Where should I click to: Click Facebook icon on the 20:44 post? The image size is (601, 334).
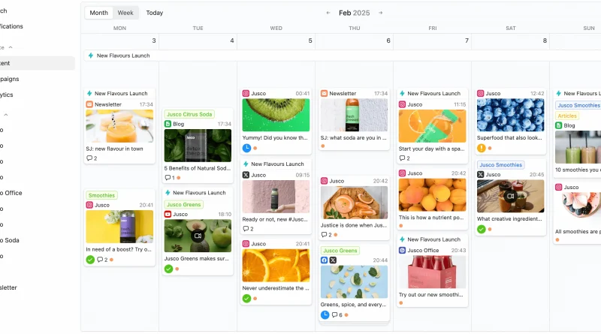pyautogui.click(x=324, y=260)
